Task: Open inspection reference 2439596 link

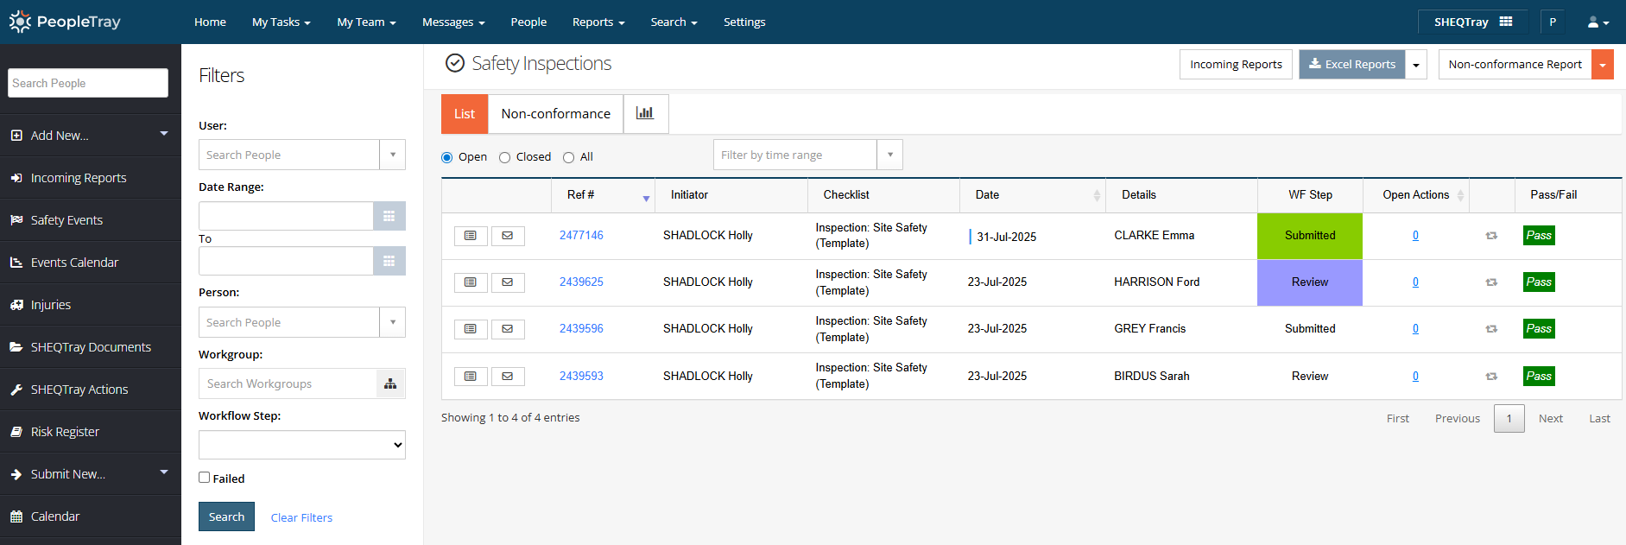Action: 581,329
